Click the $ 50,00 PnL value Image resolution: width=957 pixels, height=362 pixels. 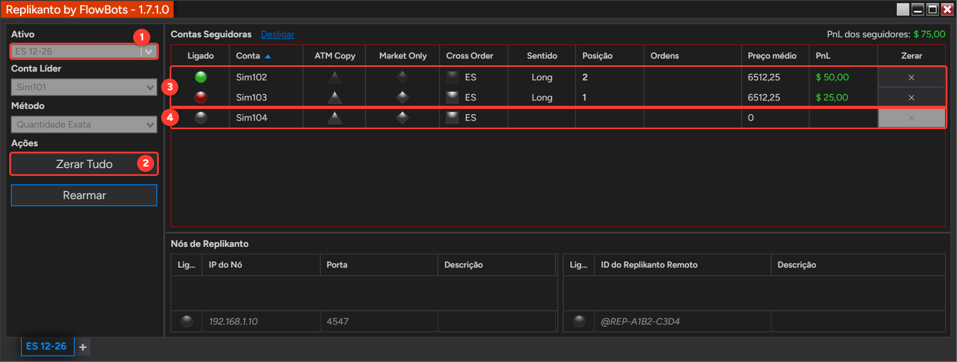(832, 77)
